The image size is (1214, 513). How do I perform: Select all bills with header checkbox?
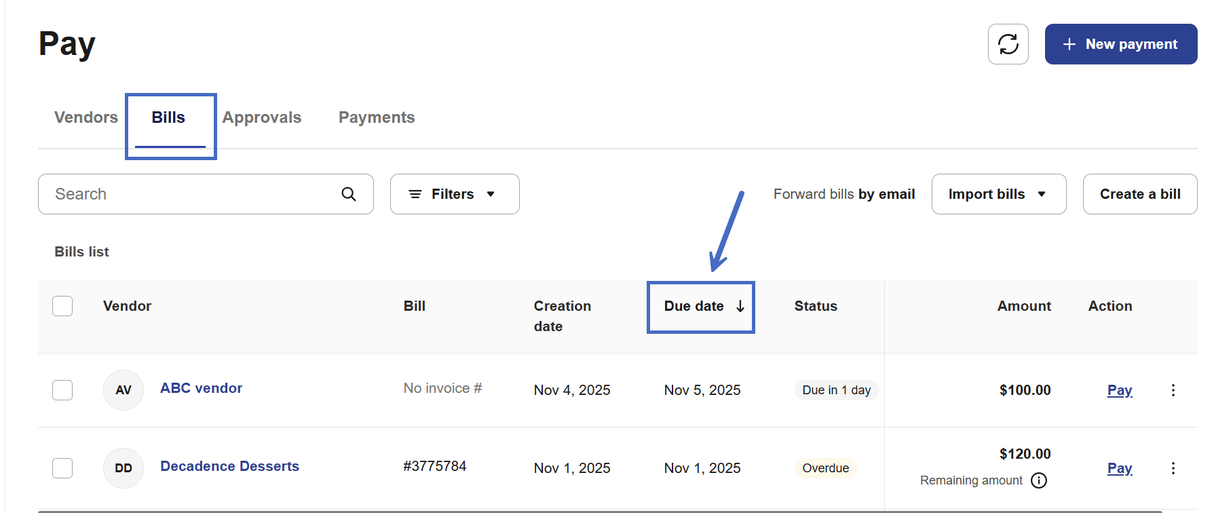(62, 306)
